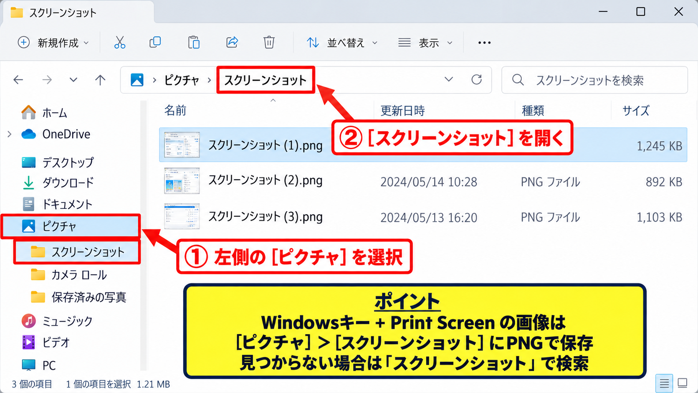Select ホーム in the navigation pane
Viewport: 698px width, 393px height.
pos(44,113)
